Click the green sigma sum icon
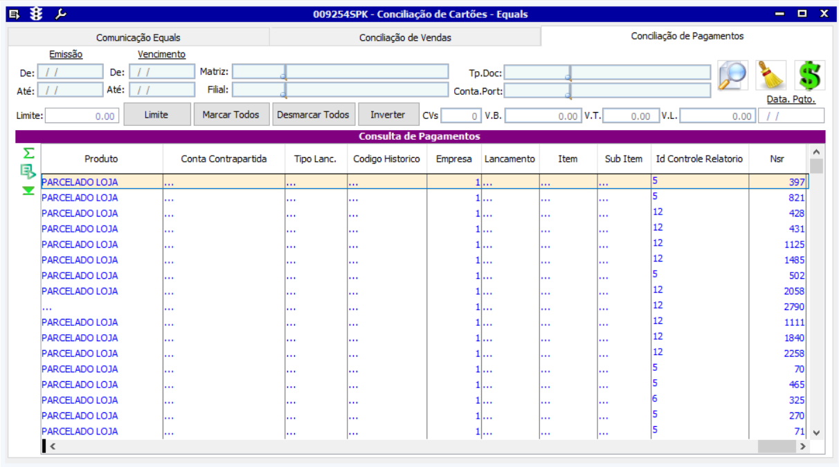839x467 pixels. [28, 154]
